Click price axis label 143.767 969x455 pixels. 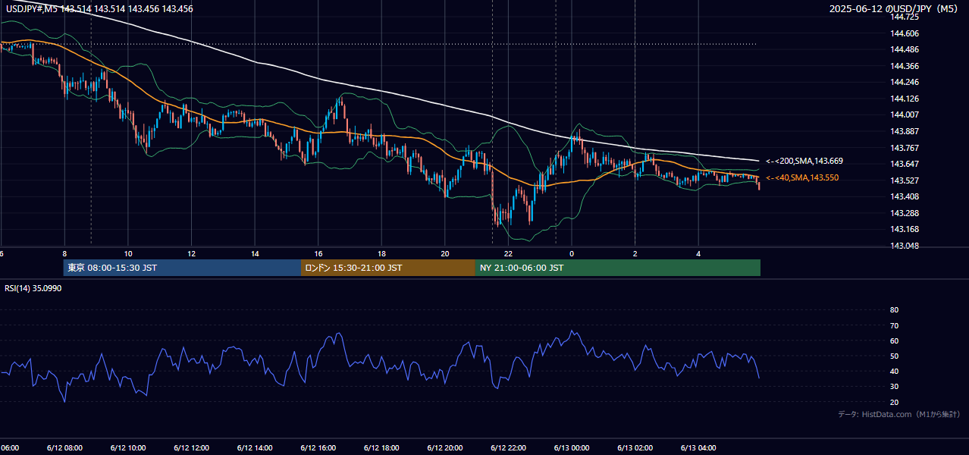[x=905, y=148]
